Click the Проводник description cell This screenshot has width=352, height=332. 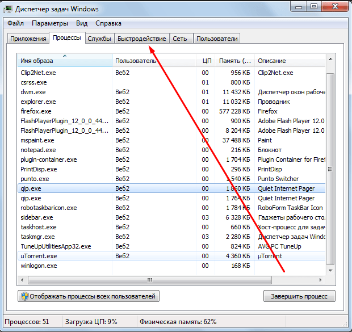[274, 102]
